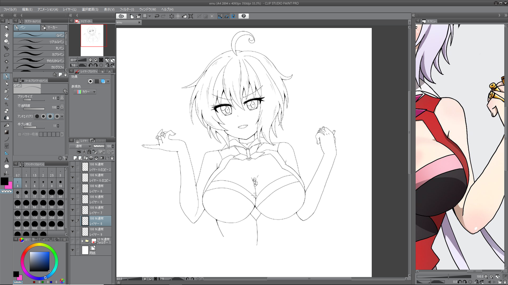The image size is (508, 285).
Task: Select the Auto select wand tool
Action: (x=6, y=62)
